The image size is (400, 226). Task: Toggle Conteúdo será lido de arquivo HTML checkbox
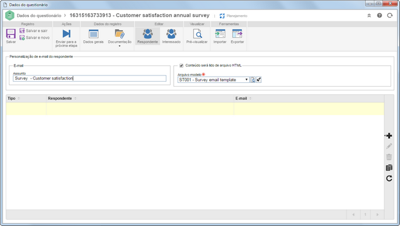coord(181,65)
